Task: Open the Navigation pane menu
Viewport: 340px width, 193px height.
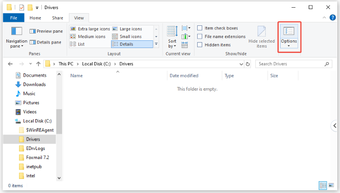Action: pyautogui.click(x=16, y=37)
